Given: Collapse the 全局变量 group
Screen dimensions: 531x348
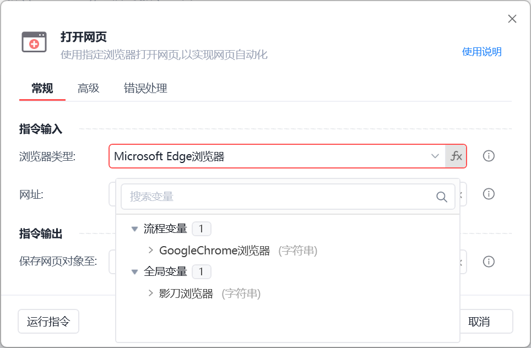Looking at the screenshot, I should [x=134, y=272].
